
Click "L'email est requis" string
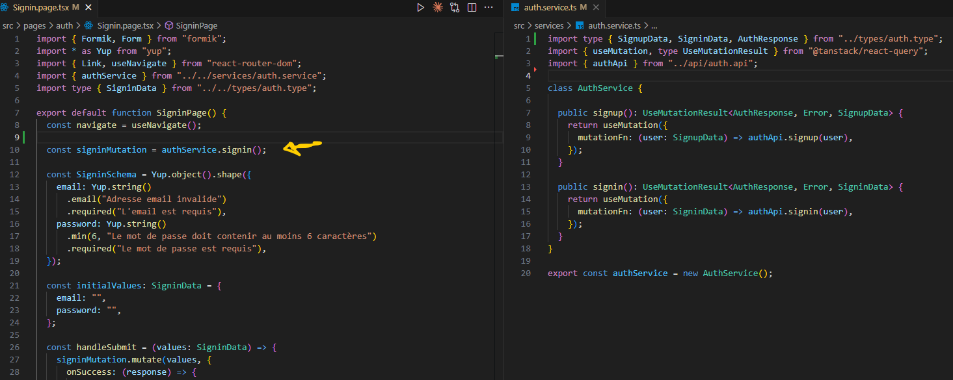(x=167, y=211)
